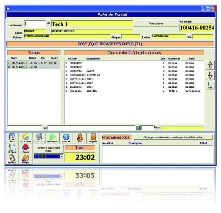Open the RV calendar icon
Image resolution: width=221 pixels, height=213 pixels.
[12, 138]
